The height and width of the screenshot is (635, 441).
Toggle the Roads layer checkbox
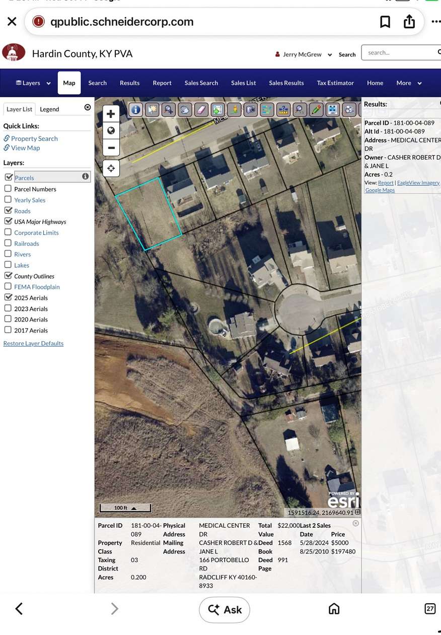[x=8, y=210]
